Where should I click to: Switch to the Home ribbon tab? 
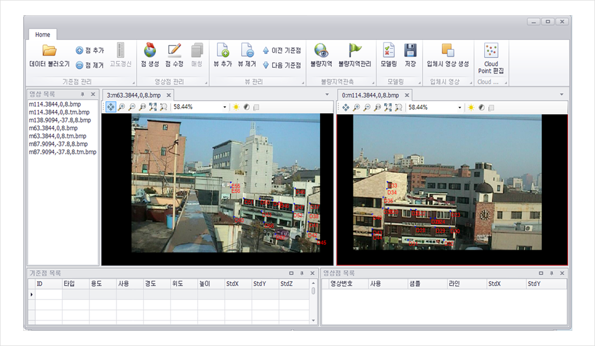click(43, 35)
